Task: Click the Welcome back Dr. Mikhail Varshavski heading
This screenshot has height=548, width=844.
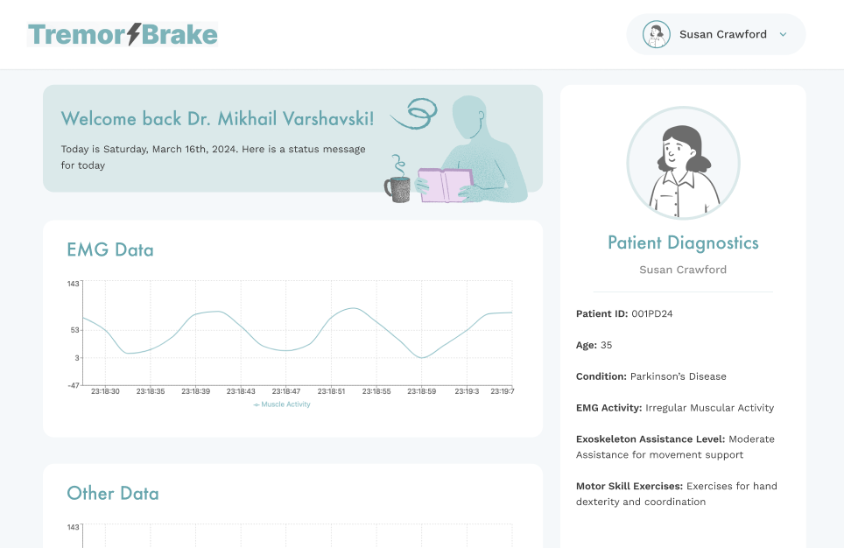Action: click(217, 119)
